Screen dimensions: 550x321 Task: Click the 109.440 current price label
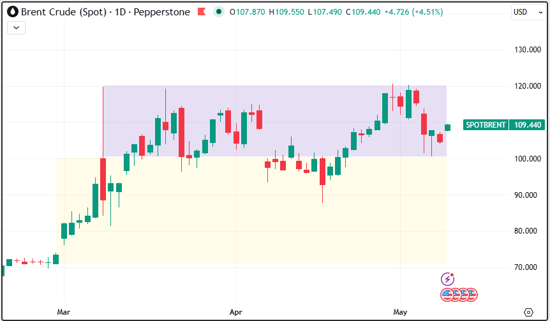(527, 125)
